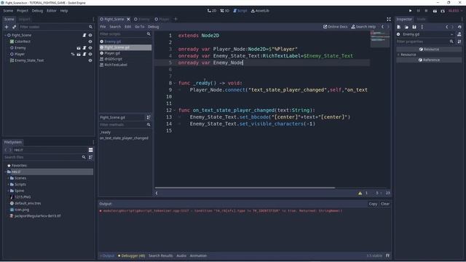Toggle FileSystem split mode
The image size is (466, 262).
point(90,150)
